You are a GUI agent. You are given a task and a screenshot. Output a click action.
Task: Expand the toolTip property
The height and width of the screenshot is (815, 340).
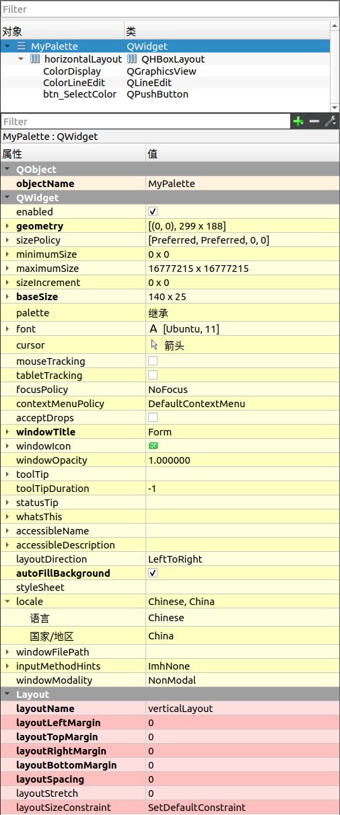7,474
